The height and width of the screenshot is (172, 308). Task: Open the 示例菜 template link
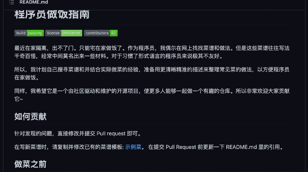click(x=133, y=147)
